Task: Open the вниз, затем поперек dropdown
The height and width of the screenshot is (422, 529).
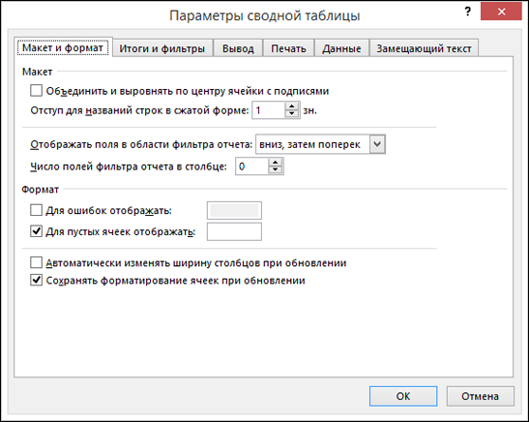Action: click(x=377, y=144)
